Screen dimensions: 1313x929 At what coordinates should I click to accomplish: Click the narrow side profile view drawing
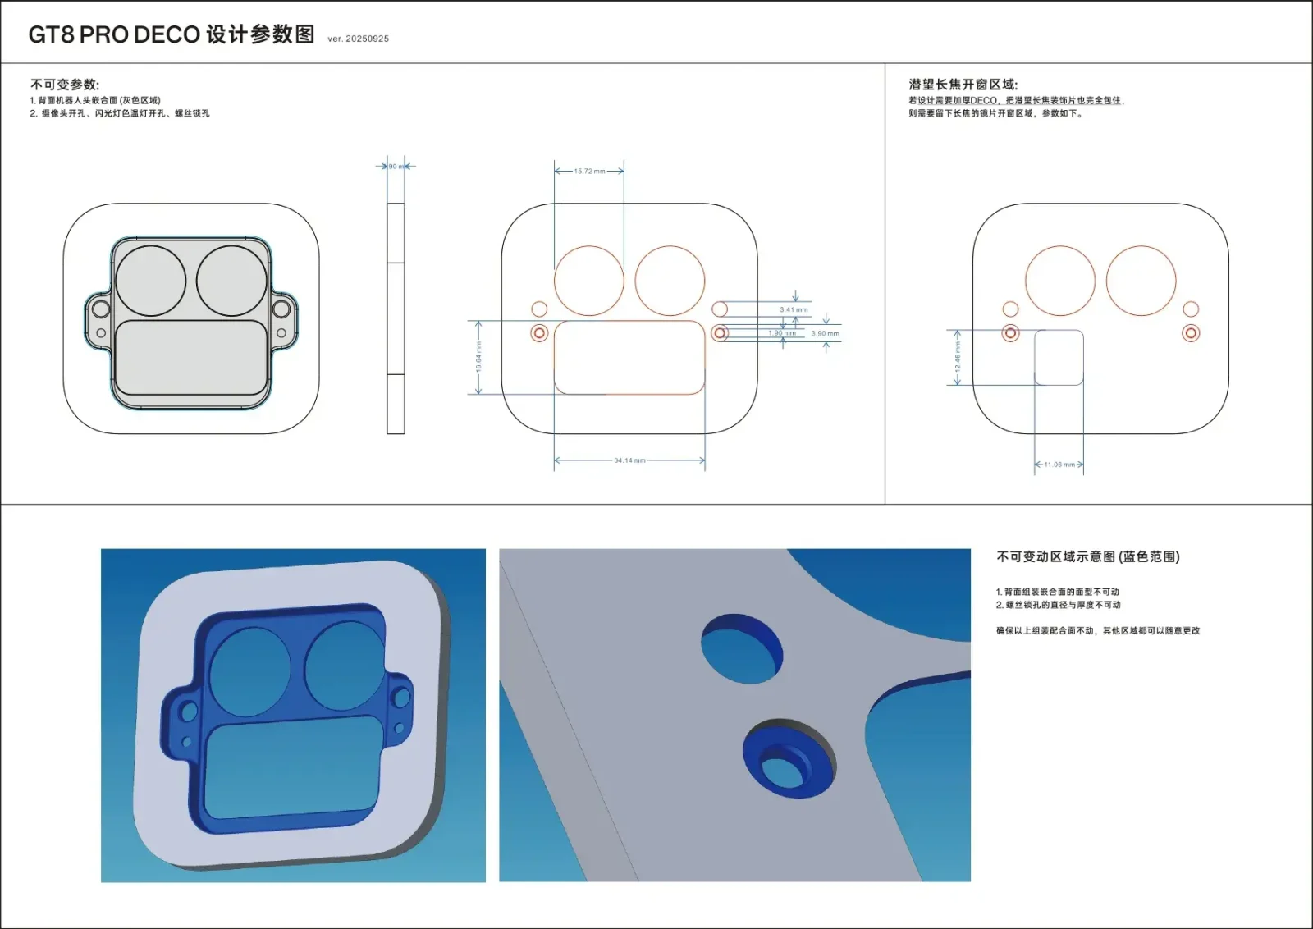(x=396, y=318)
